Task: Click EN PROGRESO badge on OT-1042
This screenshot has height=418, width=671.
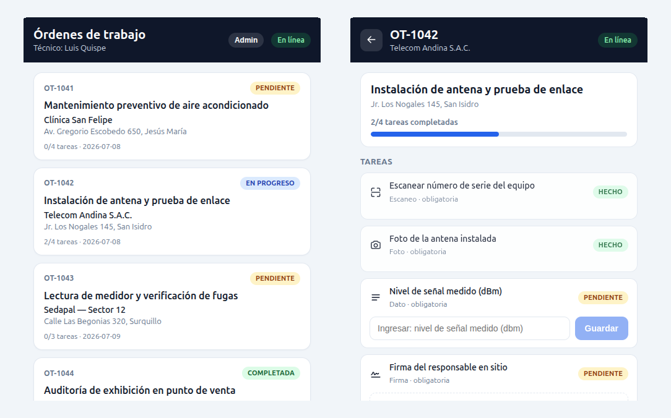Action: tap(270, 184)
